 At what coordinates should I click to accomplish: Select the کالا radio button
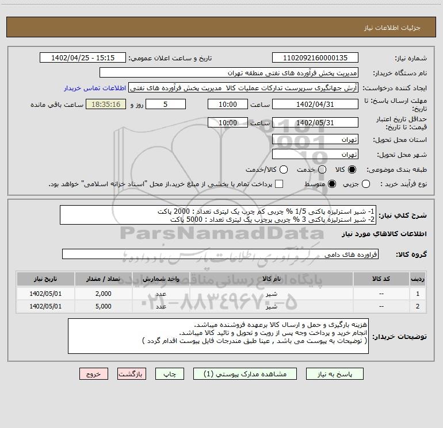(x=352, y=169)
